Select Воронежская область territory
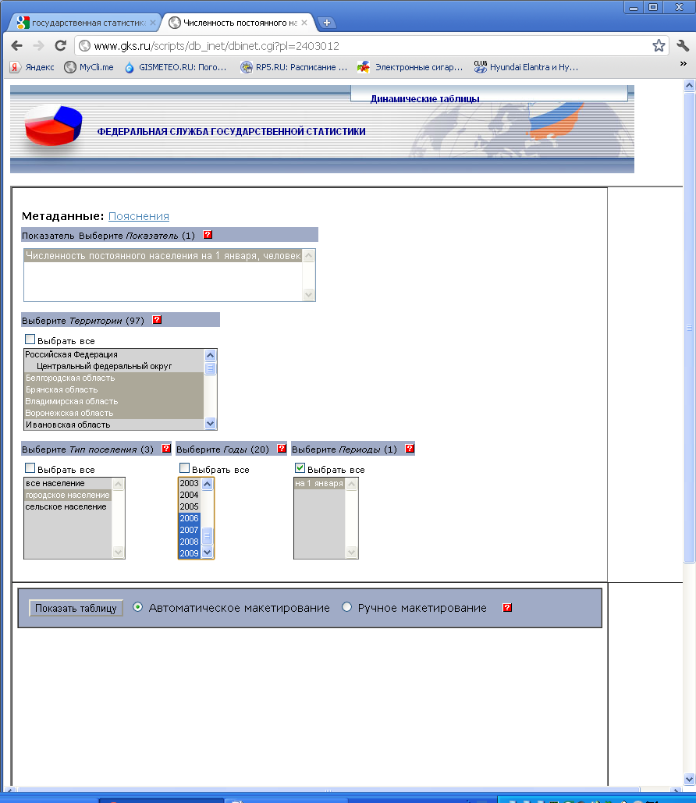This screenshot has height=803, width=696. click(114, 414)
